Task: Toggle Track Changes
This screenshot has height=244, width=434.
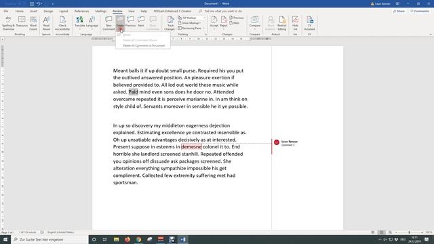Action: (x=170, y=23)
